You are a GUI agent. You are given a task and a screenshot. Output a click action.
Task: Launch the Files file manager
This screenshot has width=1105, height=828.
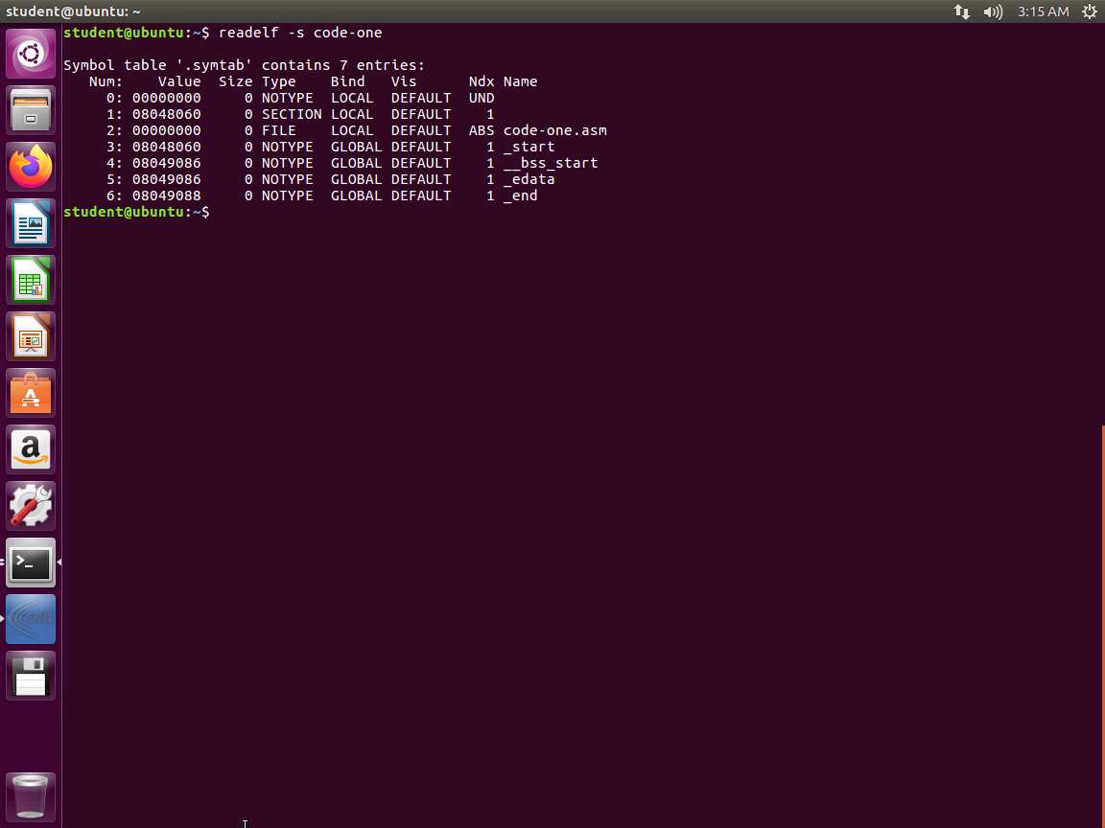[31, 110]
